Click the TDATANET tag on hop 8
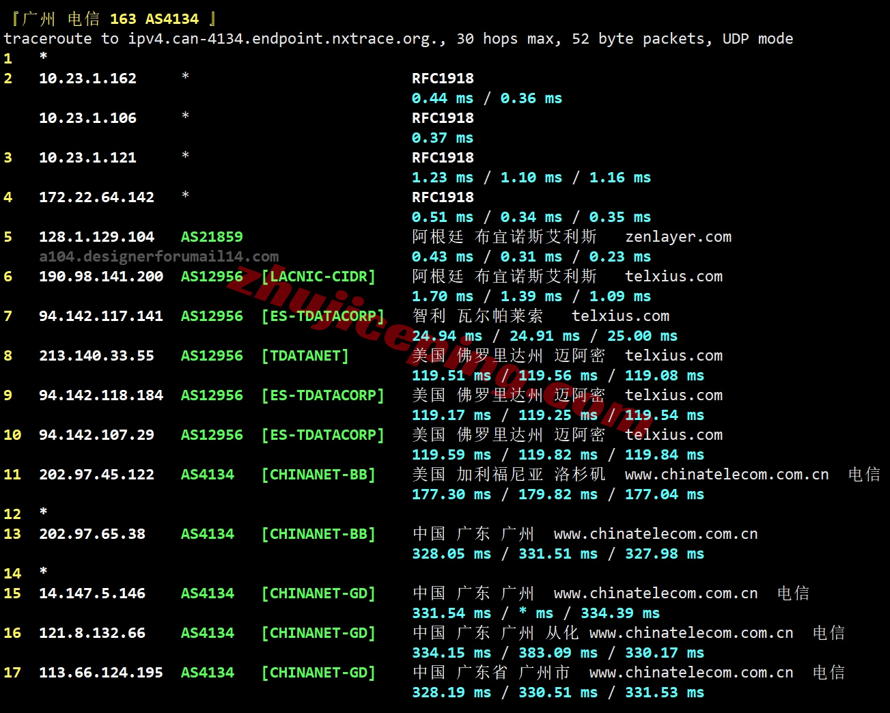This screenshot has height=713, width=890. (305, 356)
